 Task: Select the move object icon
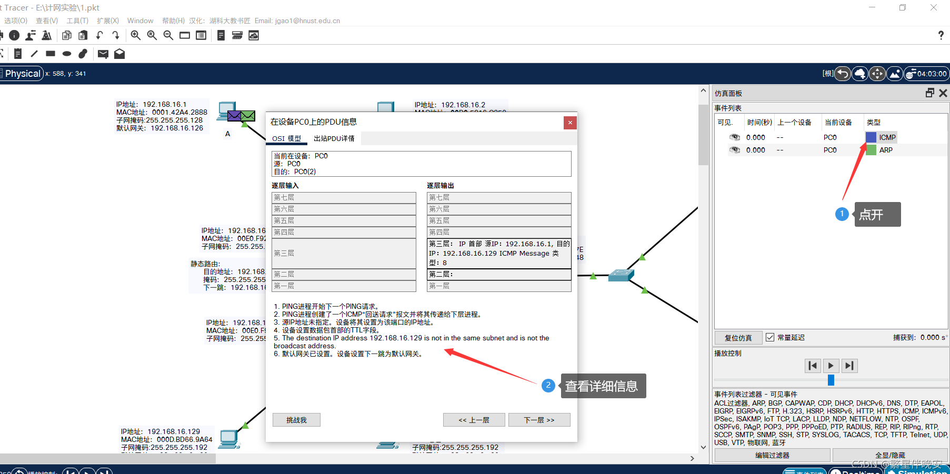[x=877, y=74]
